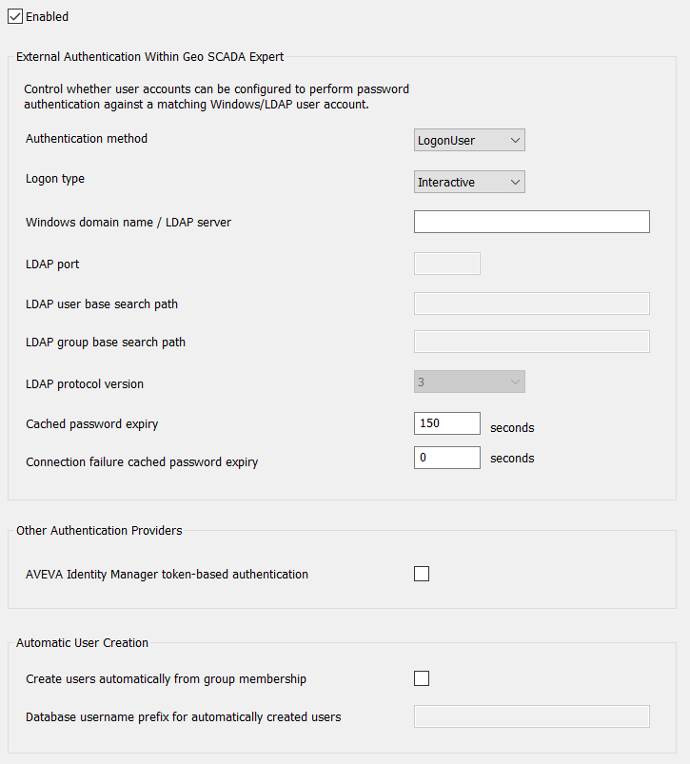Check Create users automatically from group membership

(422, 678)
